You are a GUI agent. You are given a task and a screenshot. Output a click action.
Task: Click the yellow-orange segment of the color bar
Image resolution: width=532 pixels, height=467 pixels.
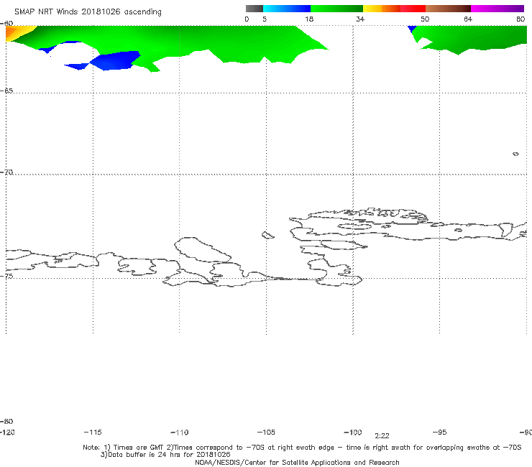coord(382,9)
